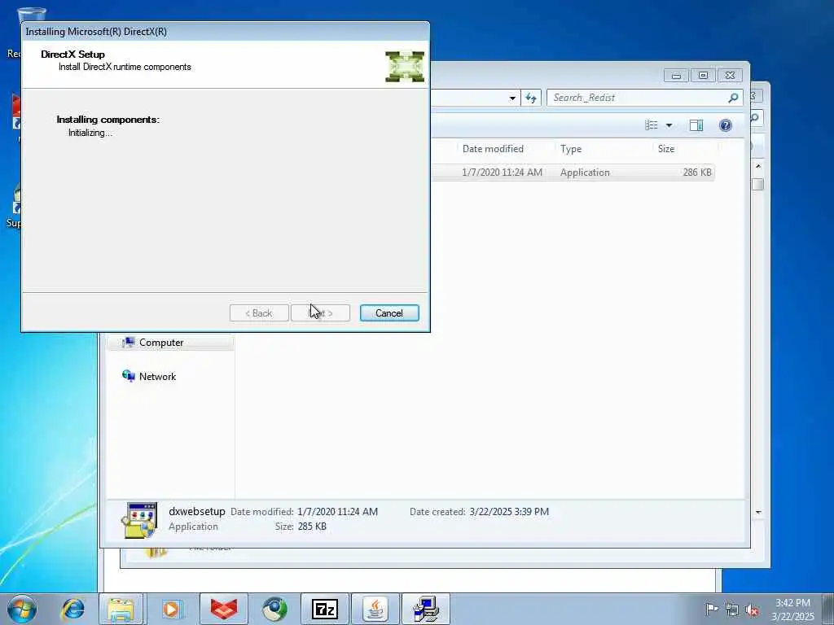Click date created 3/22/2025 3:39 PM value
Image resolution: width=834 pixels, height=625 pixels.
coord(509,512)
